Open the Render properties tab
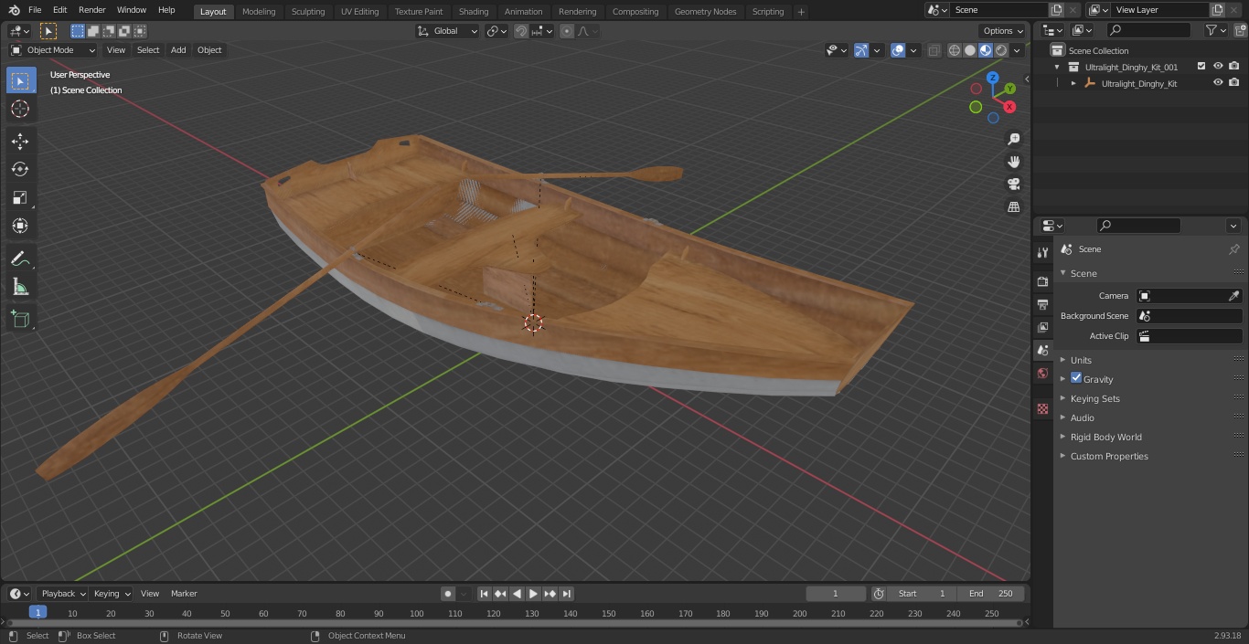This screenshot has height=644, width=1249. (x=1042, y=281)
